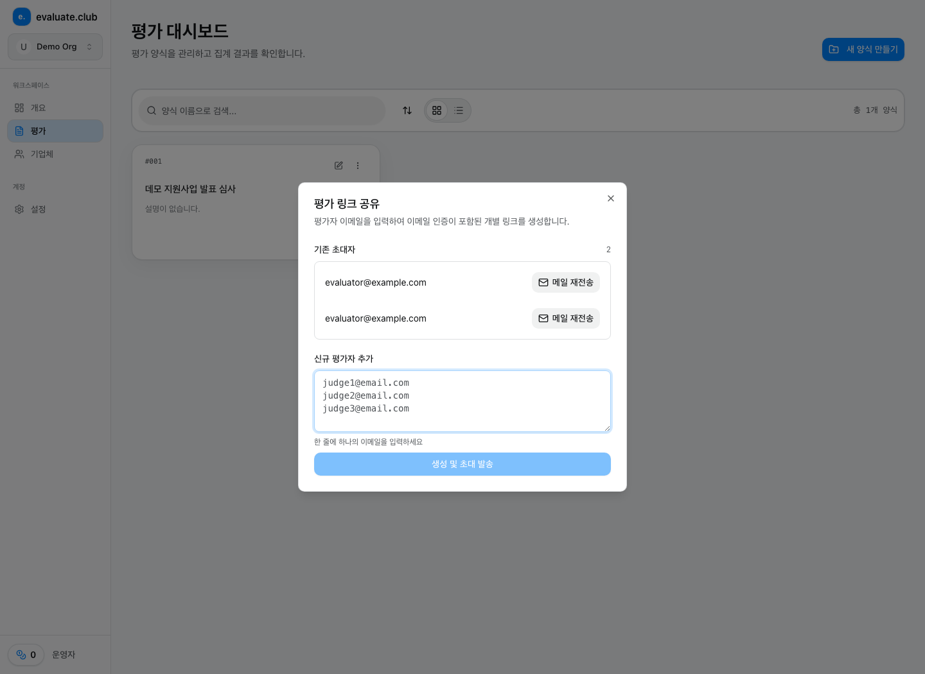
Task: Click the 새 양식 만들기 button
Action: pos(863,49)
